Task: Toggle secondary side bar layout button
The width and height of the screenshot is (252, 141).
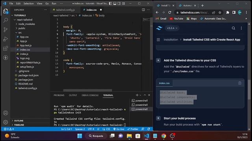Action: pos(119,4)
